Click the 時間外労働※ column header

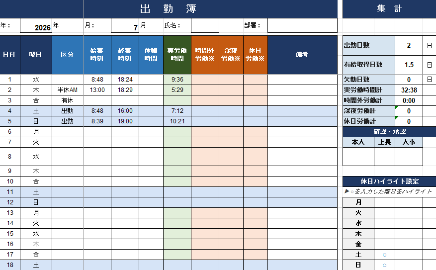(x=205, y=55)
